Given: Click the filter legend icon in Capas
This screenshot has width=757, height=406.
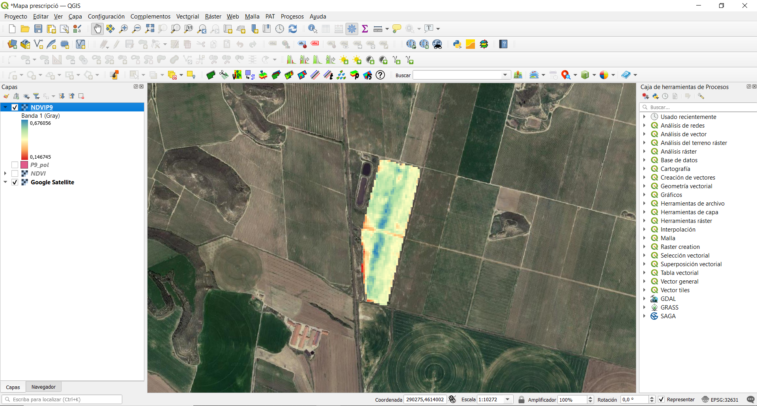Looking at the screenshot, I should (36, 96).
